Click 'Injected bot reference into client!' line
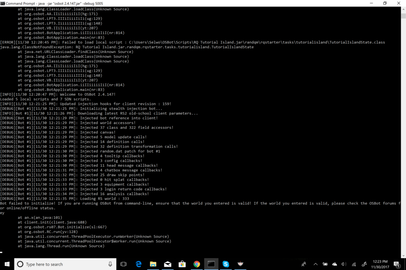 click(79, 118)
